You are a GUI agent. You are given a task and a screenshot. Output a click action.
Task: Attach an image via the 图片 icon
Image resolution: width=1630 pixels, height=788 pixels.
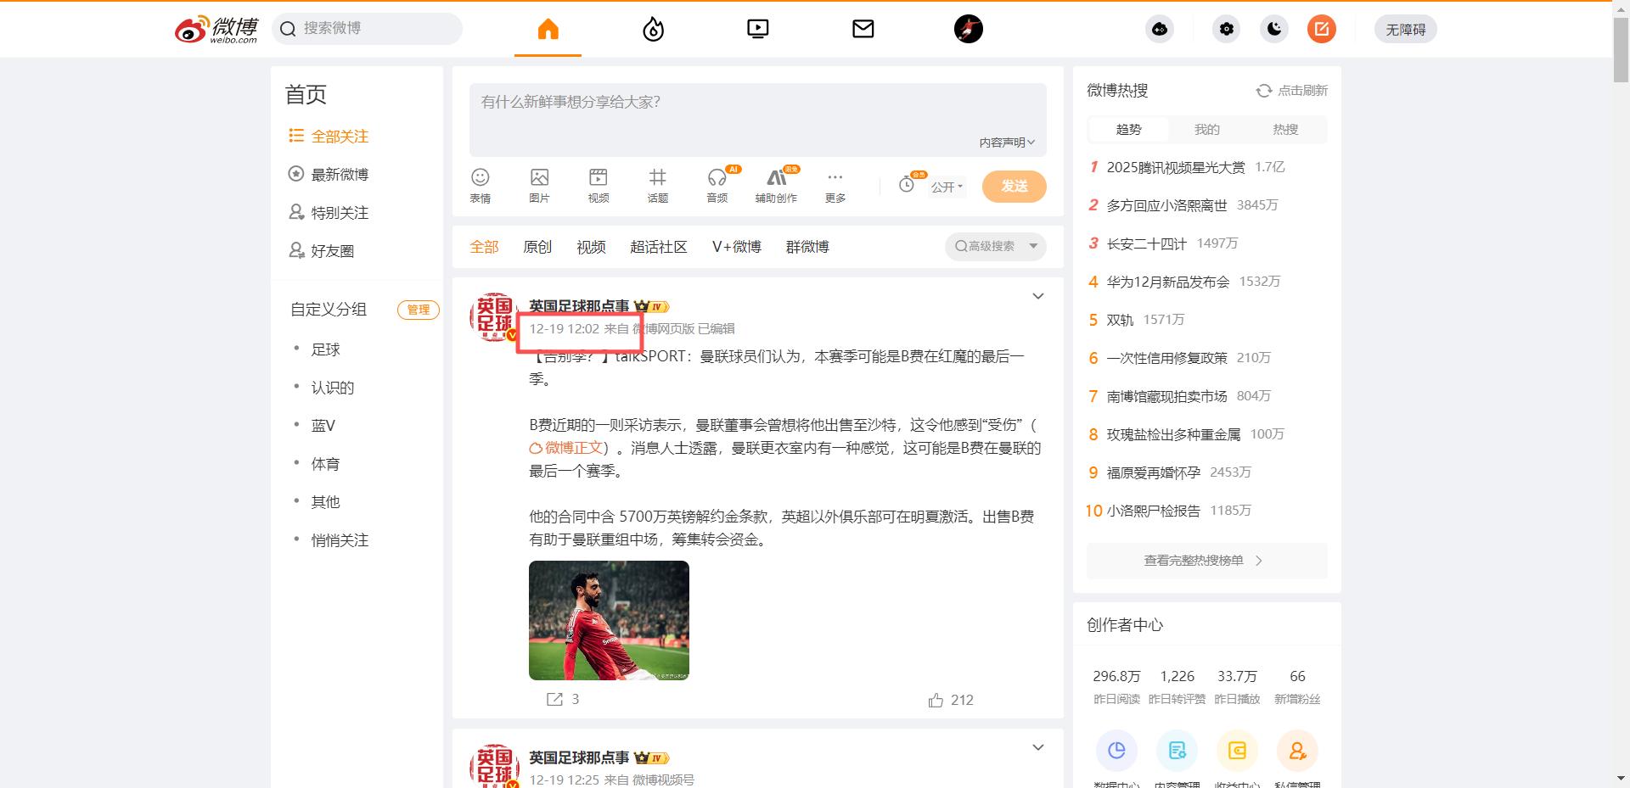(x=539, y=185)
